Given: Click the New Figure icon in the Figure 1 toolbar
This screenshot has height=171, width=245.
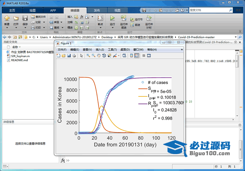Looking at the screenshot, I should 59,56.
